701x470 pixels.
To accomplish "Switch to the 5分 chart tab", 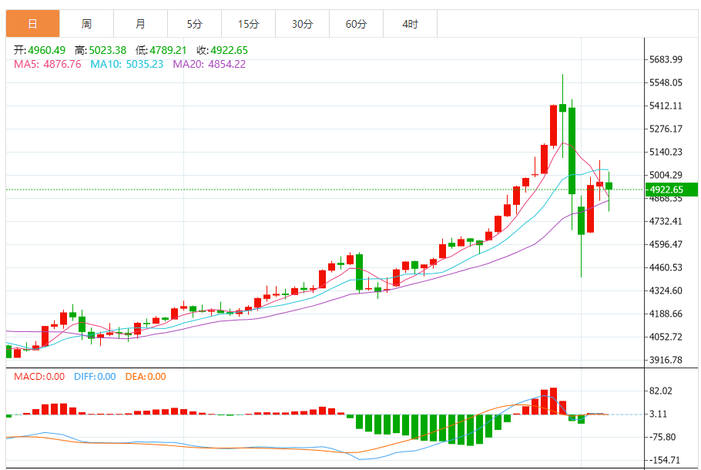I will 194,24.
